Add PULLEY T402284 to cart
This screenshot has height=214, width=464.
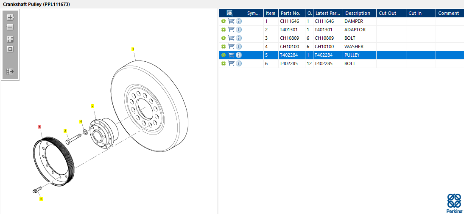click(231, 55)
